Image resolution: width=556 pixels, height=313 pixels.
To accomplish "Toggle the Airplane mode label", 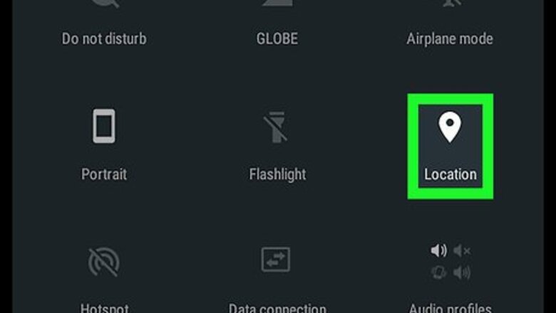I will 450,38.
